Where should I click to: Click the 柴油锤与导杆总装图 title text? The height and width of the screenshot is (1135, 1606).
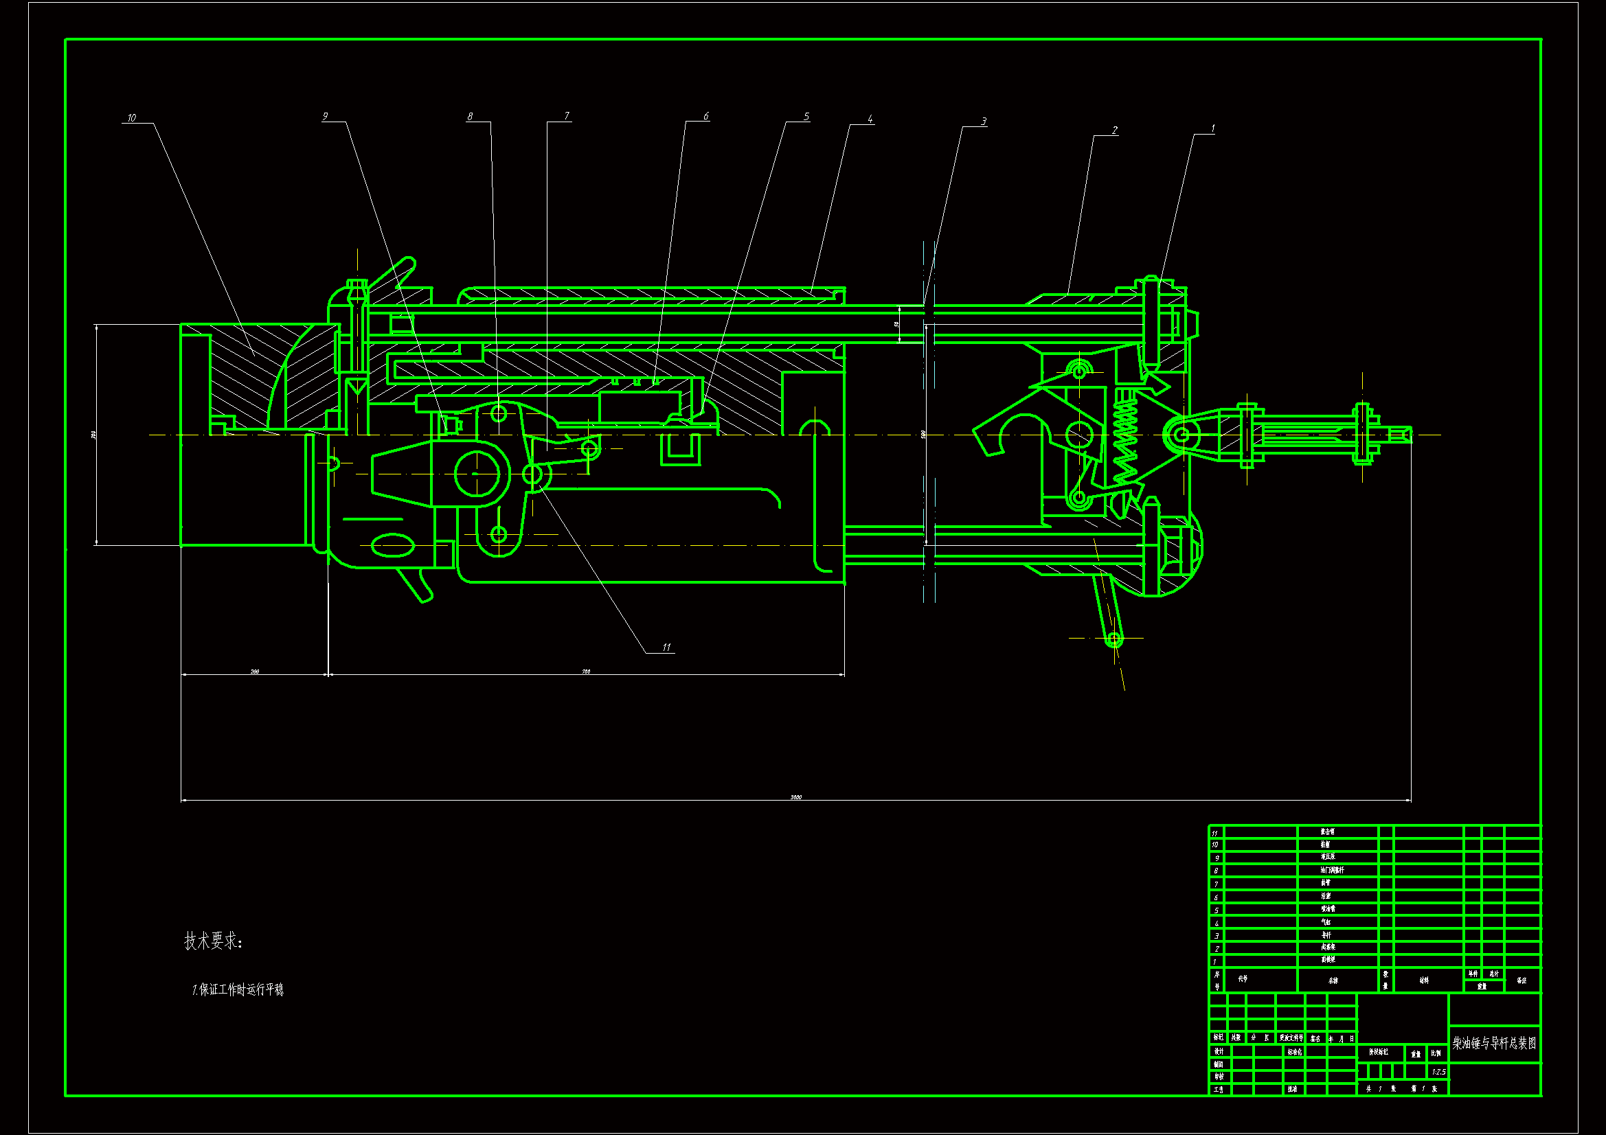tap(1494, 1043)
